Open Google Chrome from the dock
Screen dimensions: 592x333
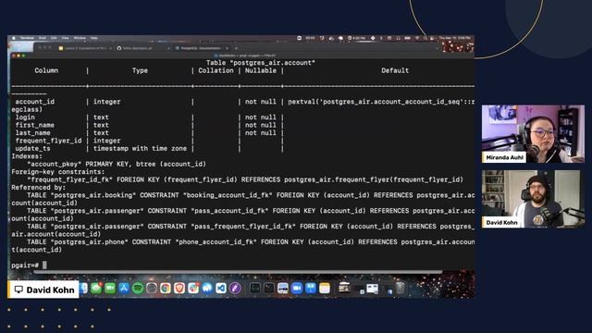[x=166, y=289]
